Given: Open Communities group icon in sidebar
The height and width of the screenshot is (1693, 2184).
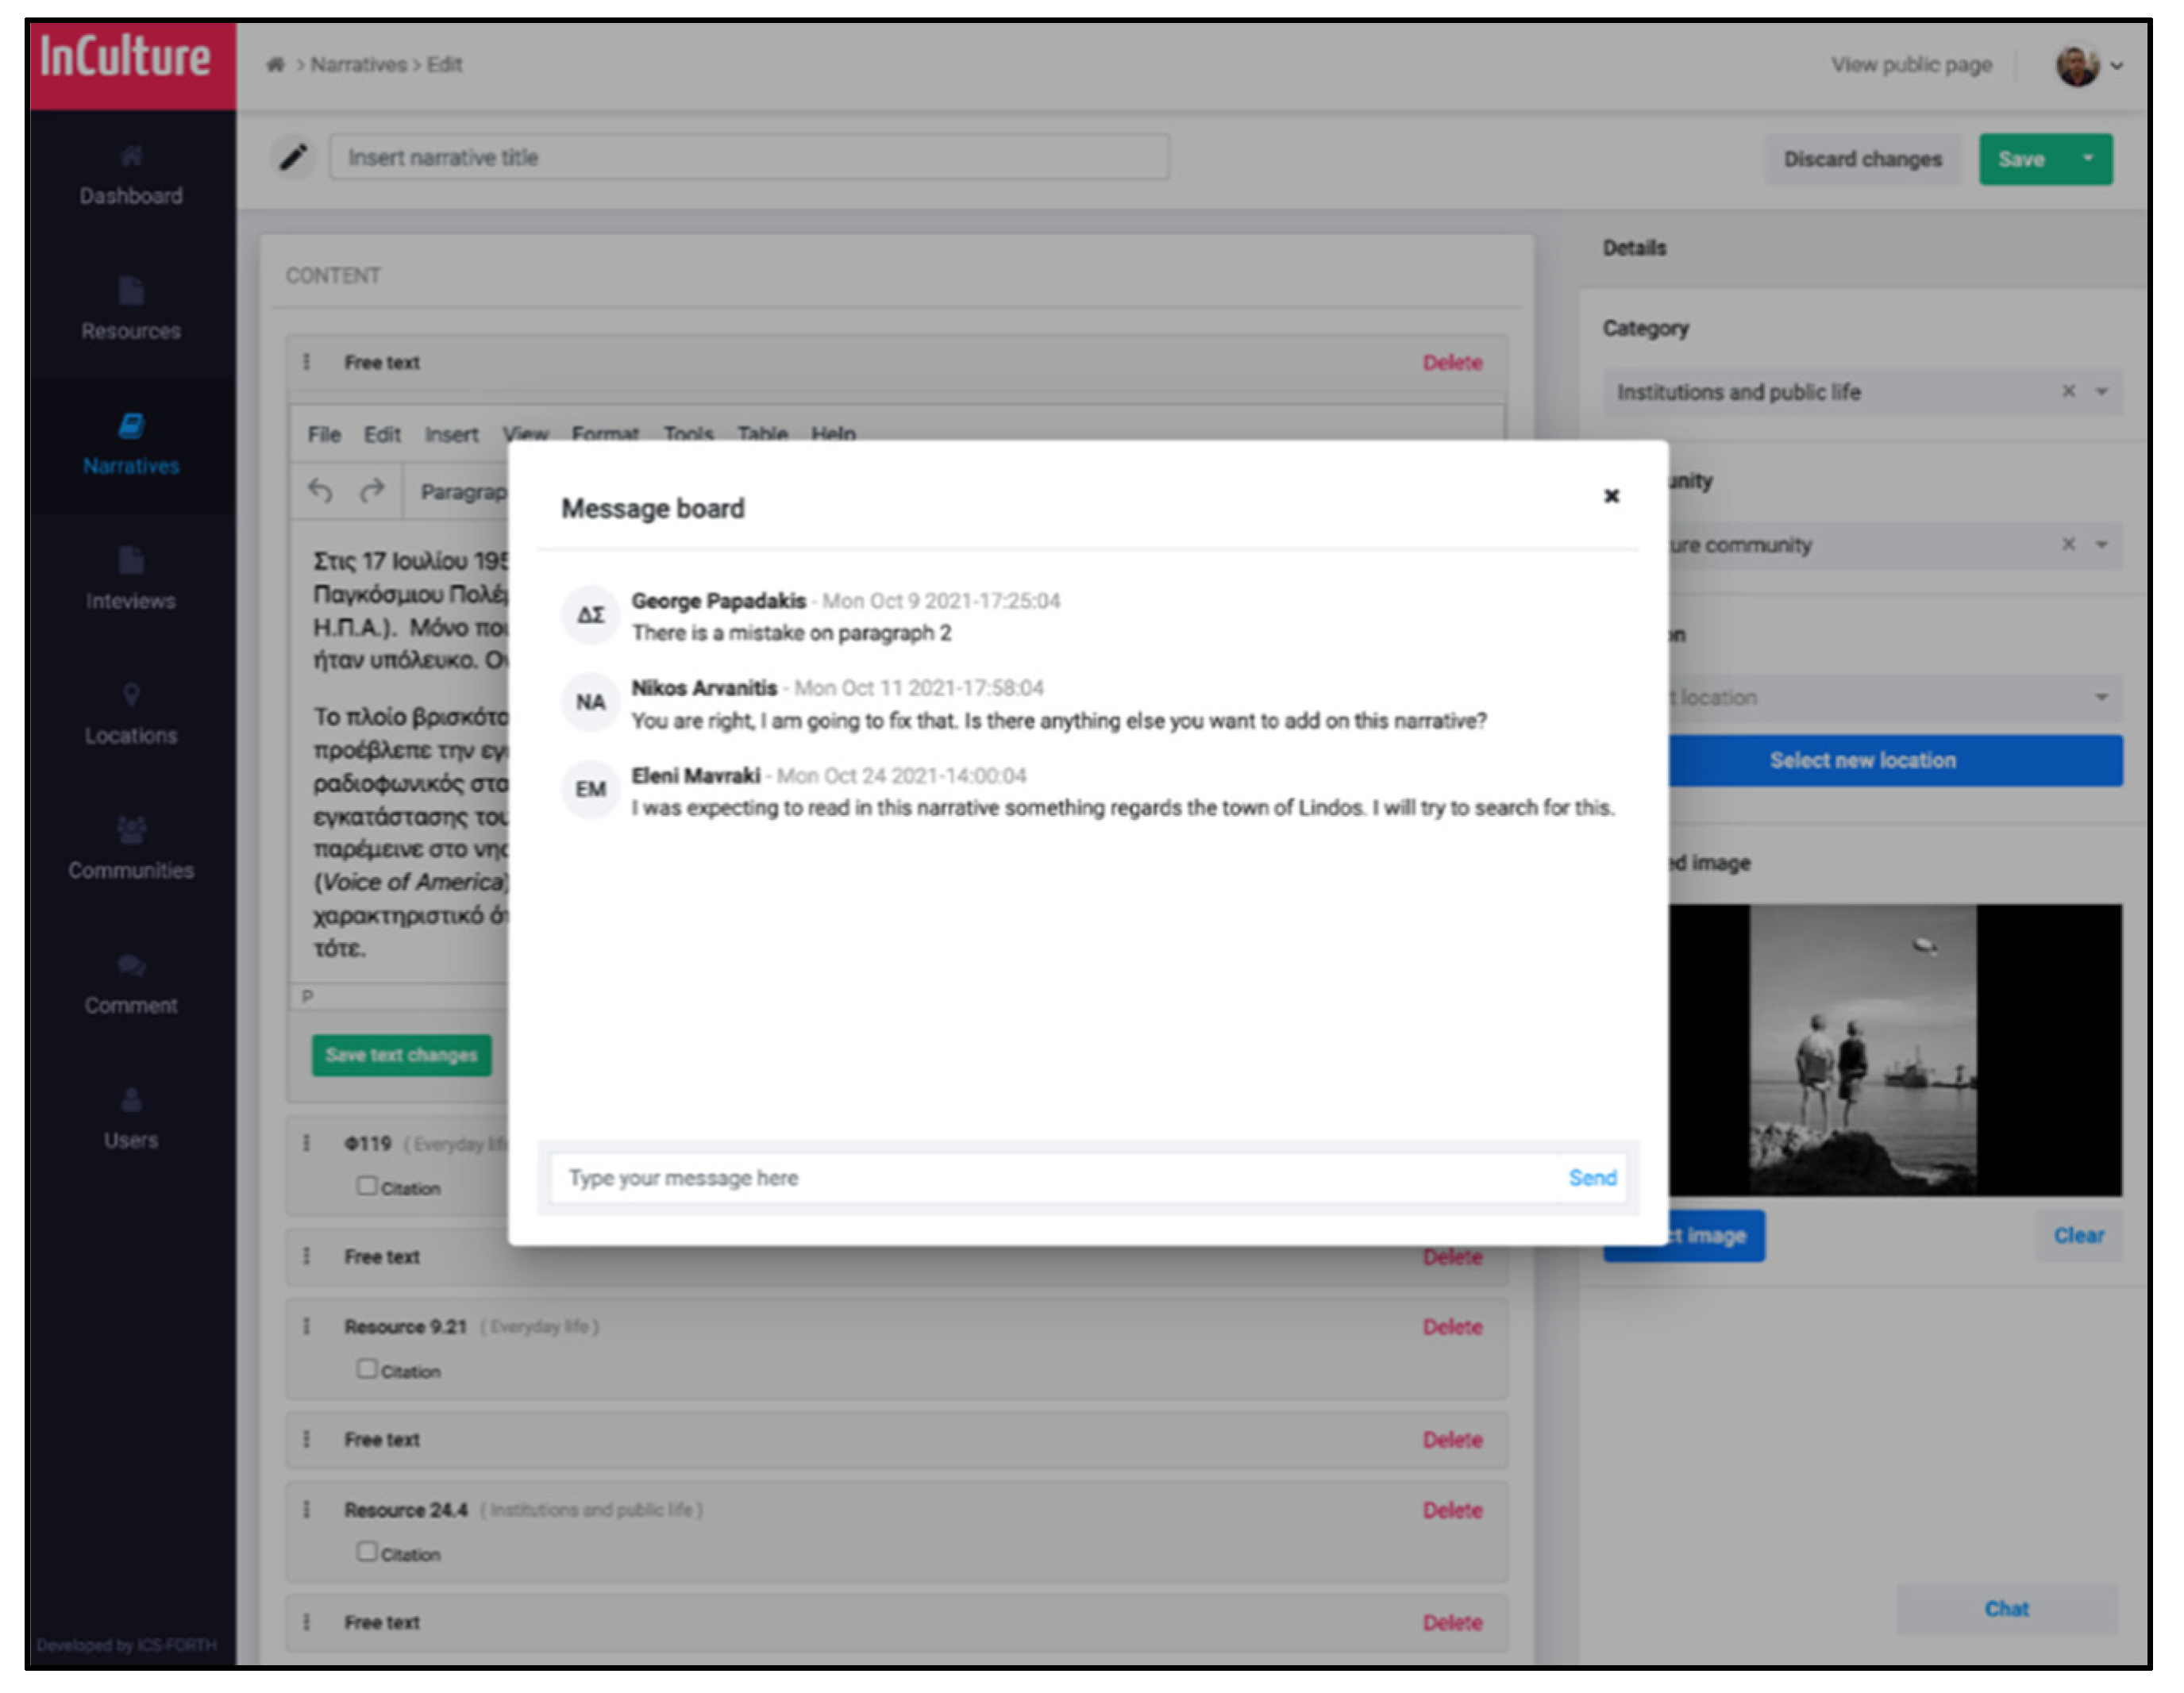Looking at the screenshot, I should tap(131, 829).
